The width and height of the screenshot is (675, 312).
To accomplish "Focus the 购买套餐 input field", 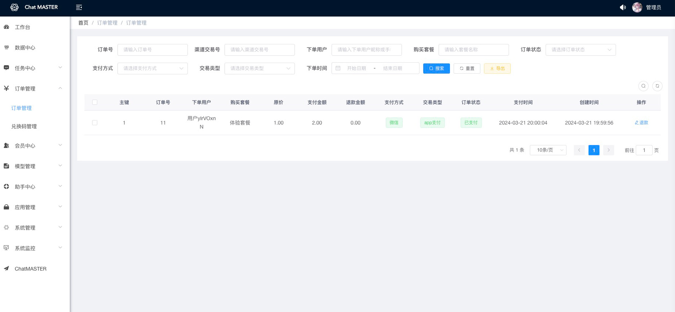I will pyautogui.click(x=474, y=50).
